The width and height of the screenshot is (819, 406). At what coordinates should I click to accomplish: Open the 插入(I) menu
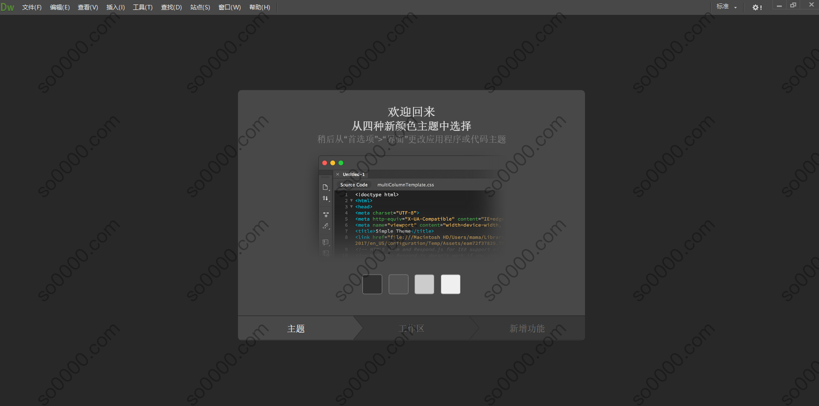[x=116, y=7]
